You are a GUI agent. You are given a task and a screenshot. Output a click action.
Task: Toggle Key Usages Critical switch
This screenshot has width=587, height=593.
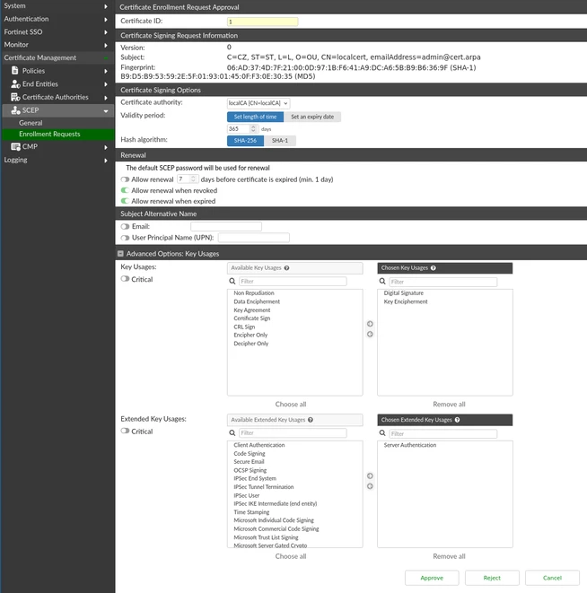point(125,279)
